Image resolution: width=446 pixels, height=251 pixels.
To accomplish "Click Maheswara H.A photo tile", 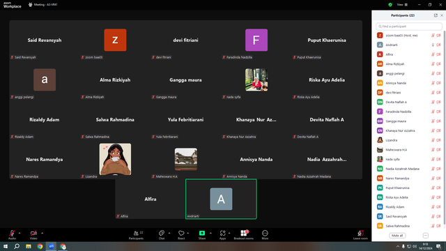I will 186,159.
